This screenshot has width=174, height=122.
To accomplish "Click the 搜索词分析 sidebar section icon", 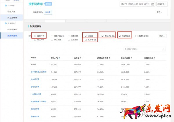I will click(x=6, y=23).
